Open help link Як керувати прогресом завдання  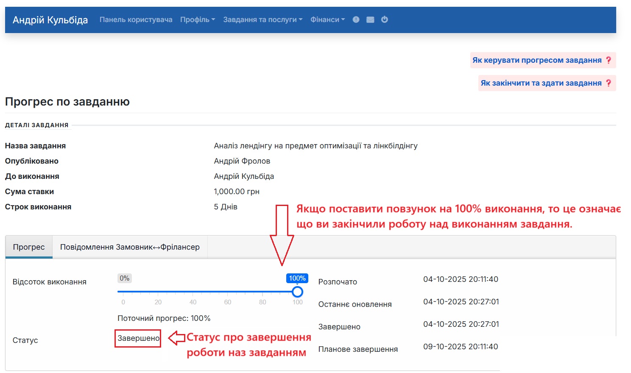(x=539, y=60)
